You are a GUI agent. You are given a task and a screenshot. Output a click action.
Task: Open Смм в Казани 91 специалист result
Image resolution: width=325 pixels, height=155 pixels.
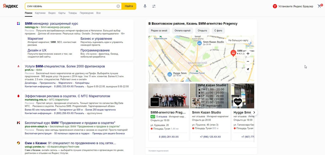(70, 143)
